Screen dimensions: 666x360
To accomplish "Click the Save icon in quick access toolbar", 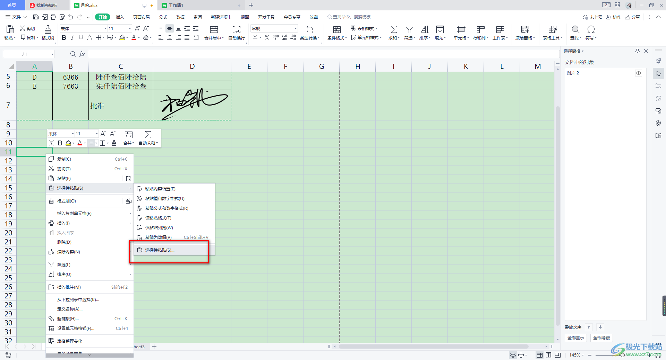I will 36,17.
